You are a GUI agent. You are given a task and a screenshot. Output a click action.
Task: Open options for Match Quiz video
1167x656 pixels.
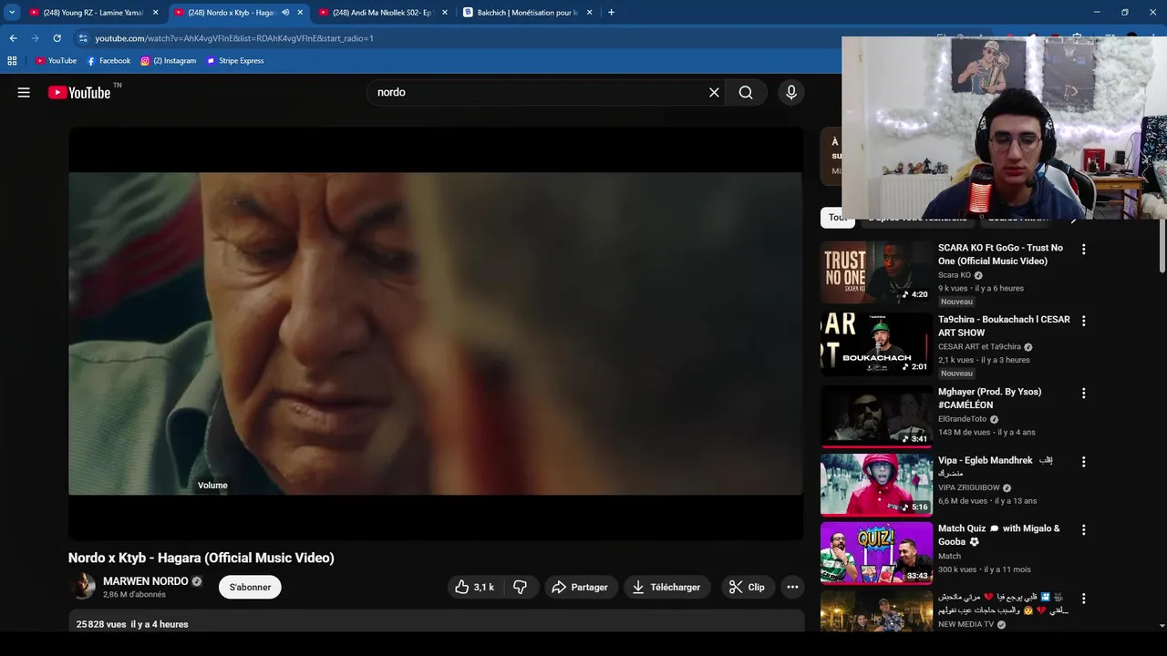[x=1083, y=529]
